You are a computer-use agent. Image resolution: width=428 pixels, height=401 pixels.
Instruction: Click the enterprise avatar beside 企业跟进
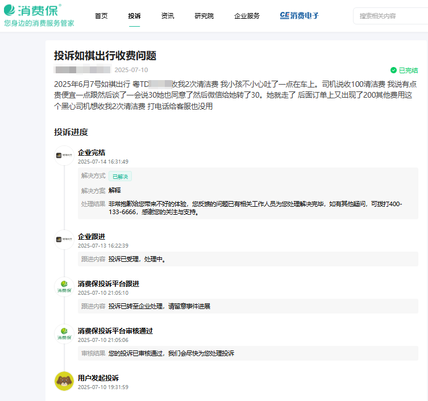(x=64, y=240)
